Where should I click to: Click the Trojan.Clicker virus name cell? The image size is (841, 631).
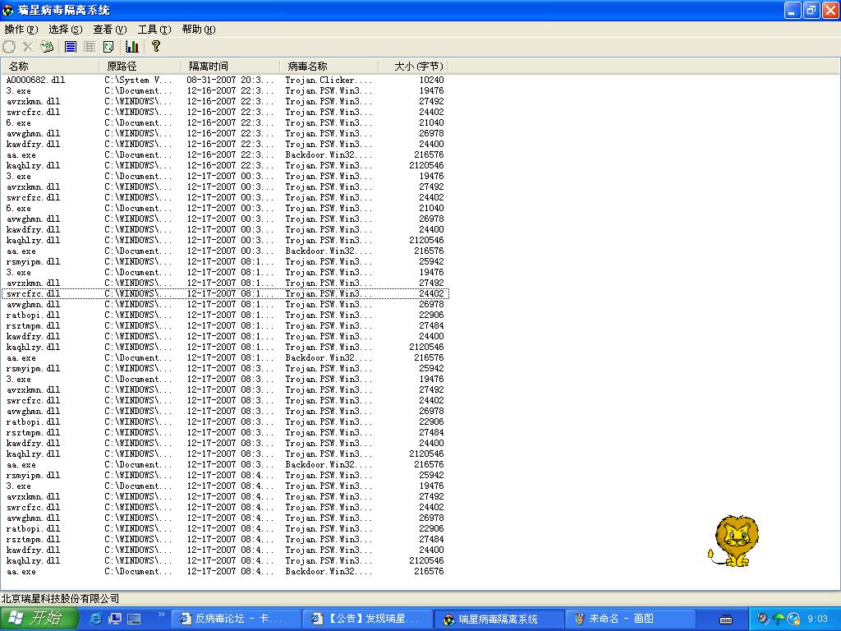(x=329, y=80)
